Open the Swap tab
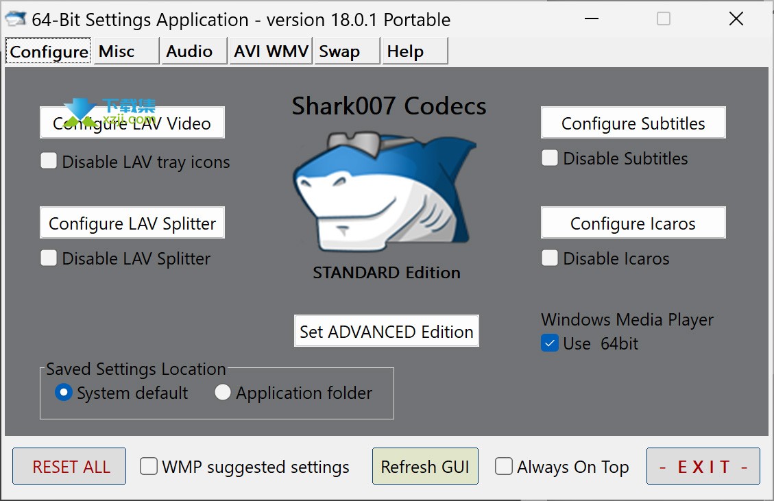 point(347,51)
